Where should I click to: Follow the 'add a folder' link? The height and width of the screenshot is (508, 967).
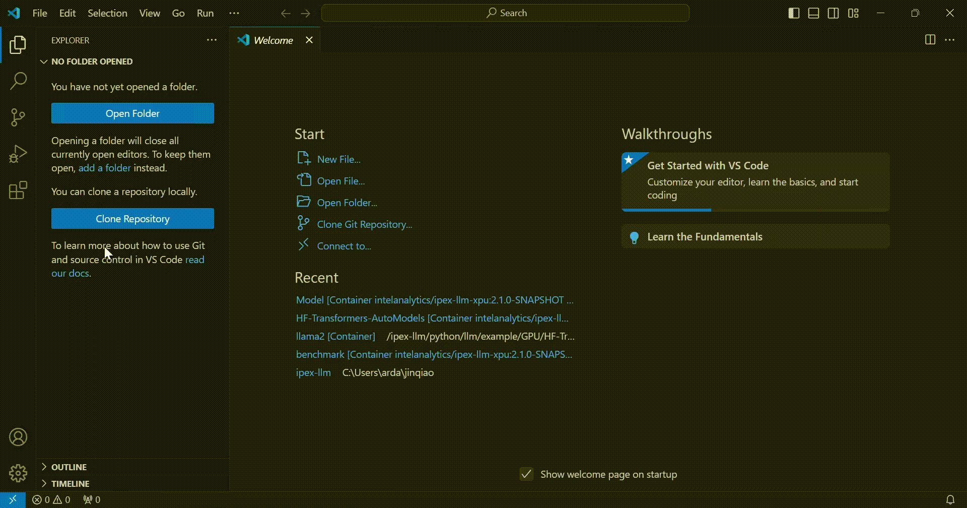coord(104,168)
